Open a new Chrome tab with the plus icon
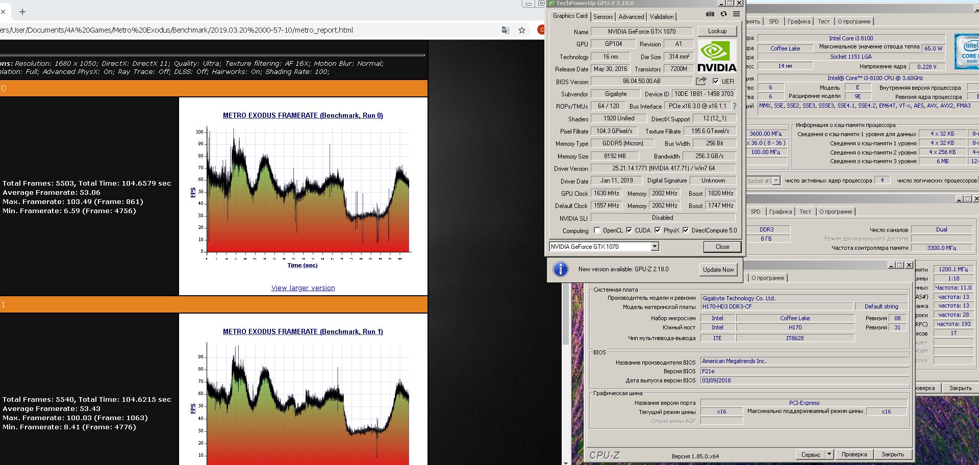The width and height of the screenshot is (979, 465). pyautogui.click(x=22, y=11)
